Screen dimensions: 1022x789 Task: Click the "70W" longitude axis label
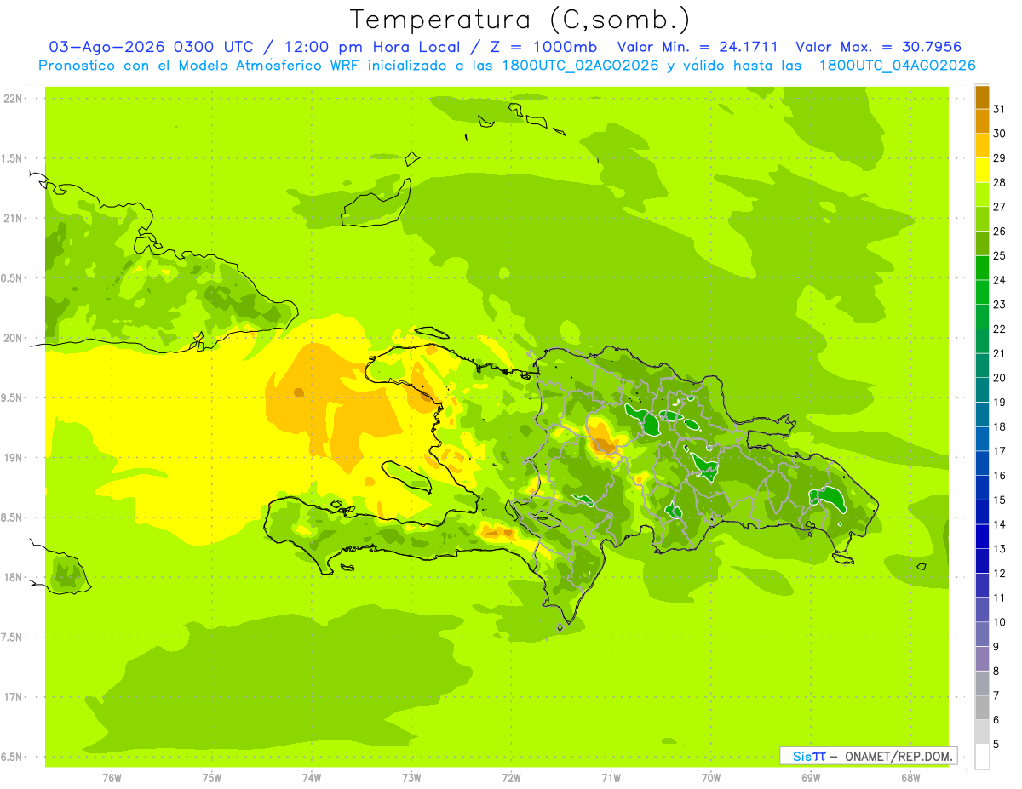pyautogui.click(x=711, y=778)
